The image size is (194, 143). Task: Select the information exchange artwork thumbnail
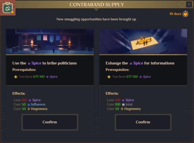pos(143,41)
